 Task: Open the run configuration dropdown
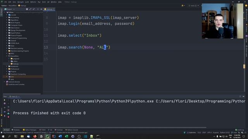point(194,5)
